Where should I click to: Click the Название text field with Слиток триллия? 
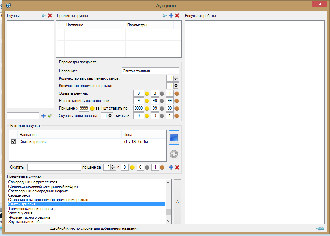click(x=150, y=71)
